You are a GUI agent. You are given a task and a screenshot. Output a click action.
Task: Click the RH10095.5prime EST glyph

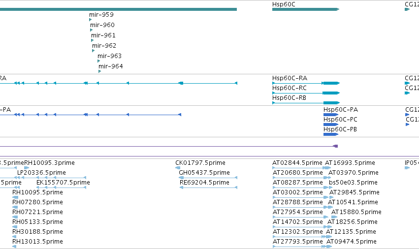coord(15,197)
